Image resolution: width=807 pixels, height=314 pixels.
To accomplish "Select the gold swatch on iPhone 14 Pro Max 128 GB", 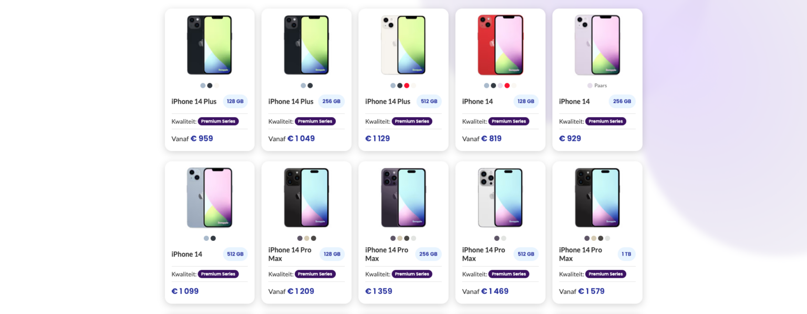I will [x=306, y=238].
